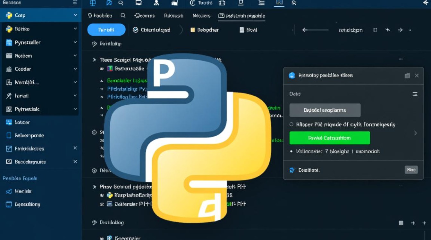
Task: Click the blue pill button top left of editor
Action: (x=106, y=29)
